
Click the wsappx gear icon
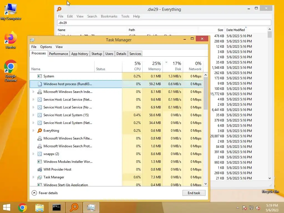point(39,154)
